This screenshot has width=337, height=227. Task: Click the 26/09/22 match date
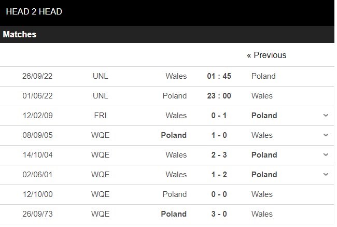coord(37,76)
